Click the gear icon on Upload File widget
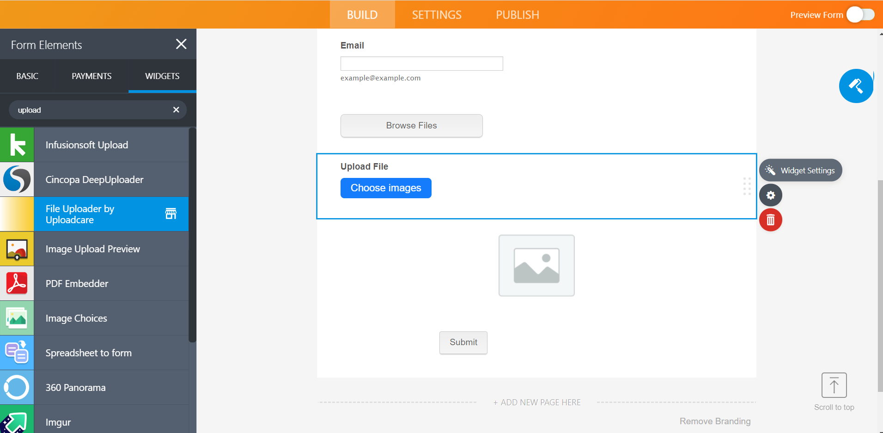The image size is (883, 433). click(770, 195)
